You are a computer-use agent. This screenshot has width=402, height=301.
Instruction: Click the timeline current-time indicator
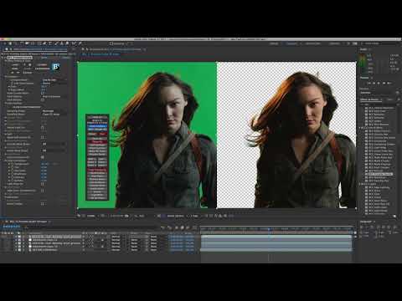(x=269, y=229)
